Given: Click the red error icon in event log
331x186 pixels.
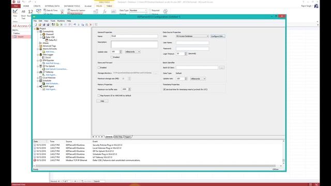Looking at the screenshot, I should (x=35, y=160).
